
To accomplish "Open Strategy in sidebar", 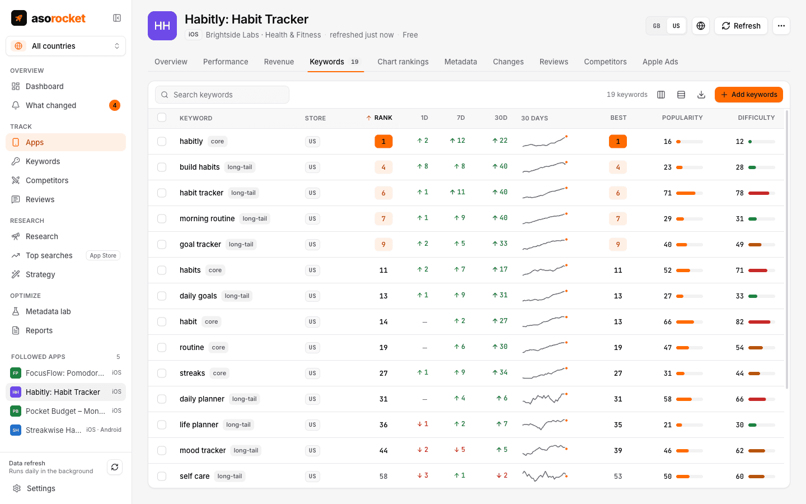I will coord(65,274).
